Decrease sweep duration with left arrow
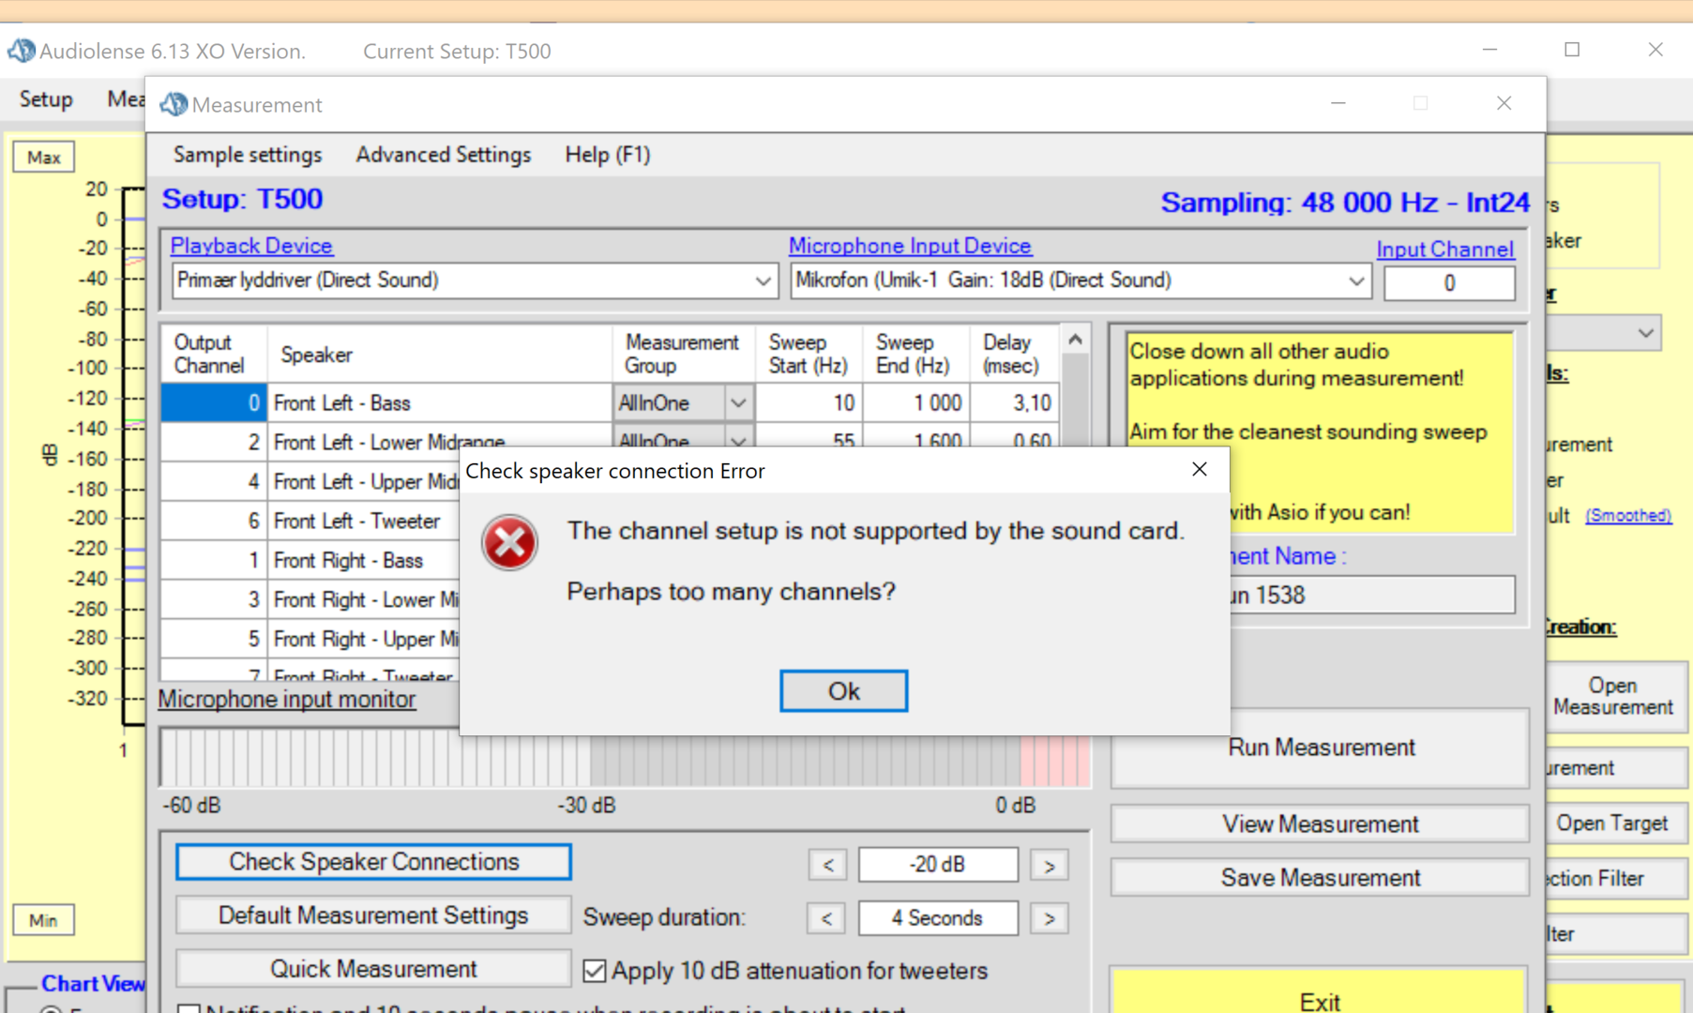This screenshot has width=1693, height=1013. pyautogui.click(x=827, y=918)
